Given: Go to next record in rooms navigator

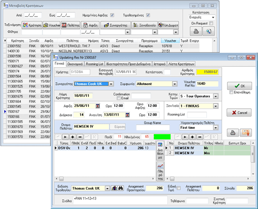Looking at the screenshot, I should click(65, 137).
